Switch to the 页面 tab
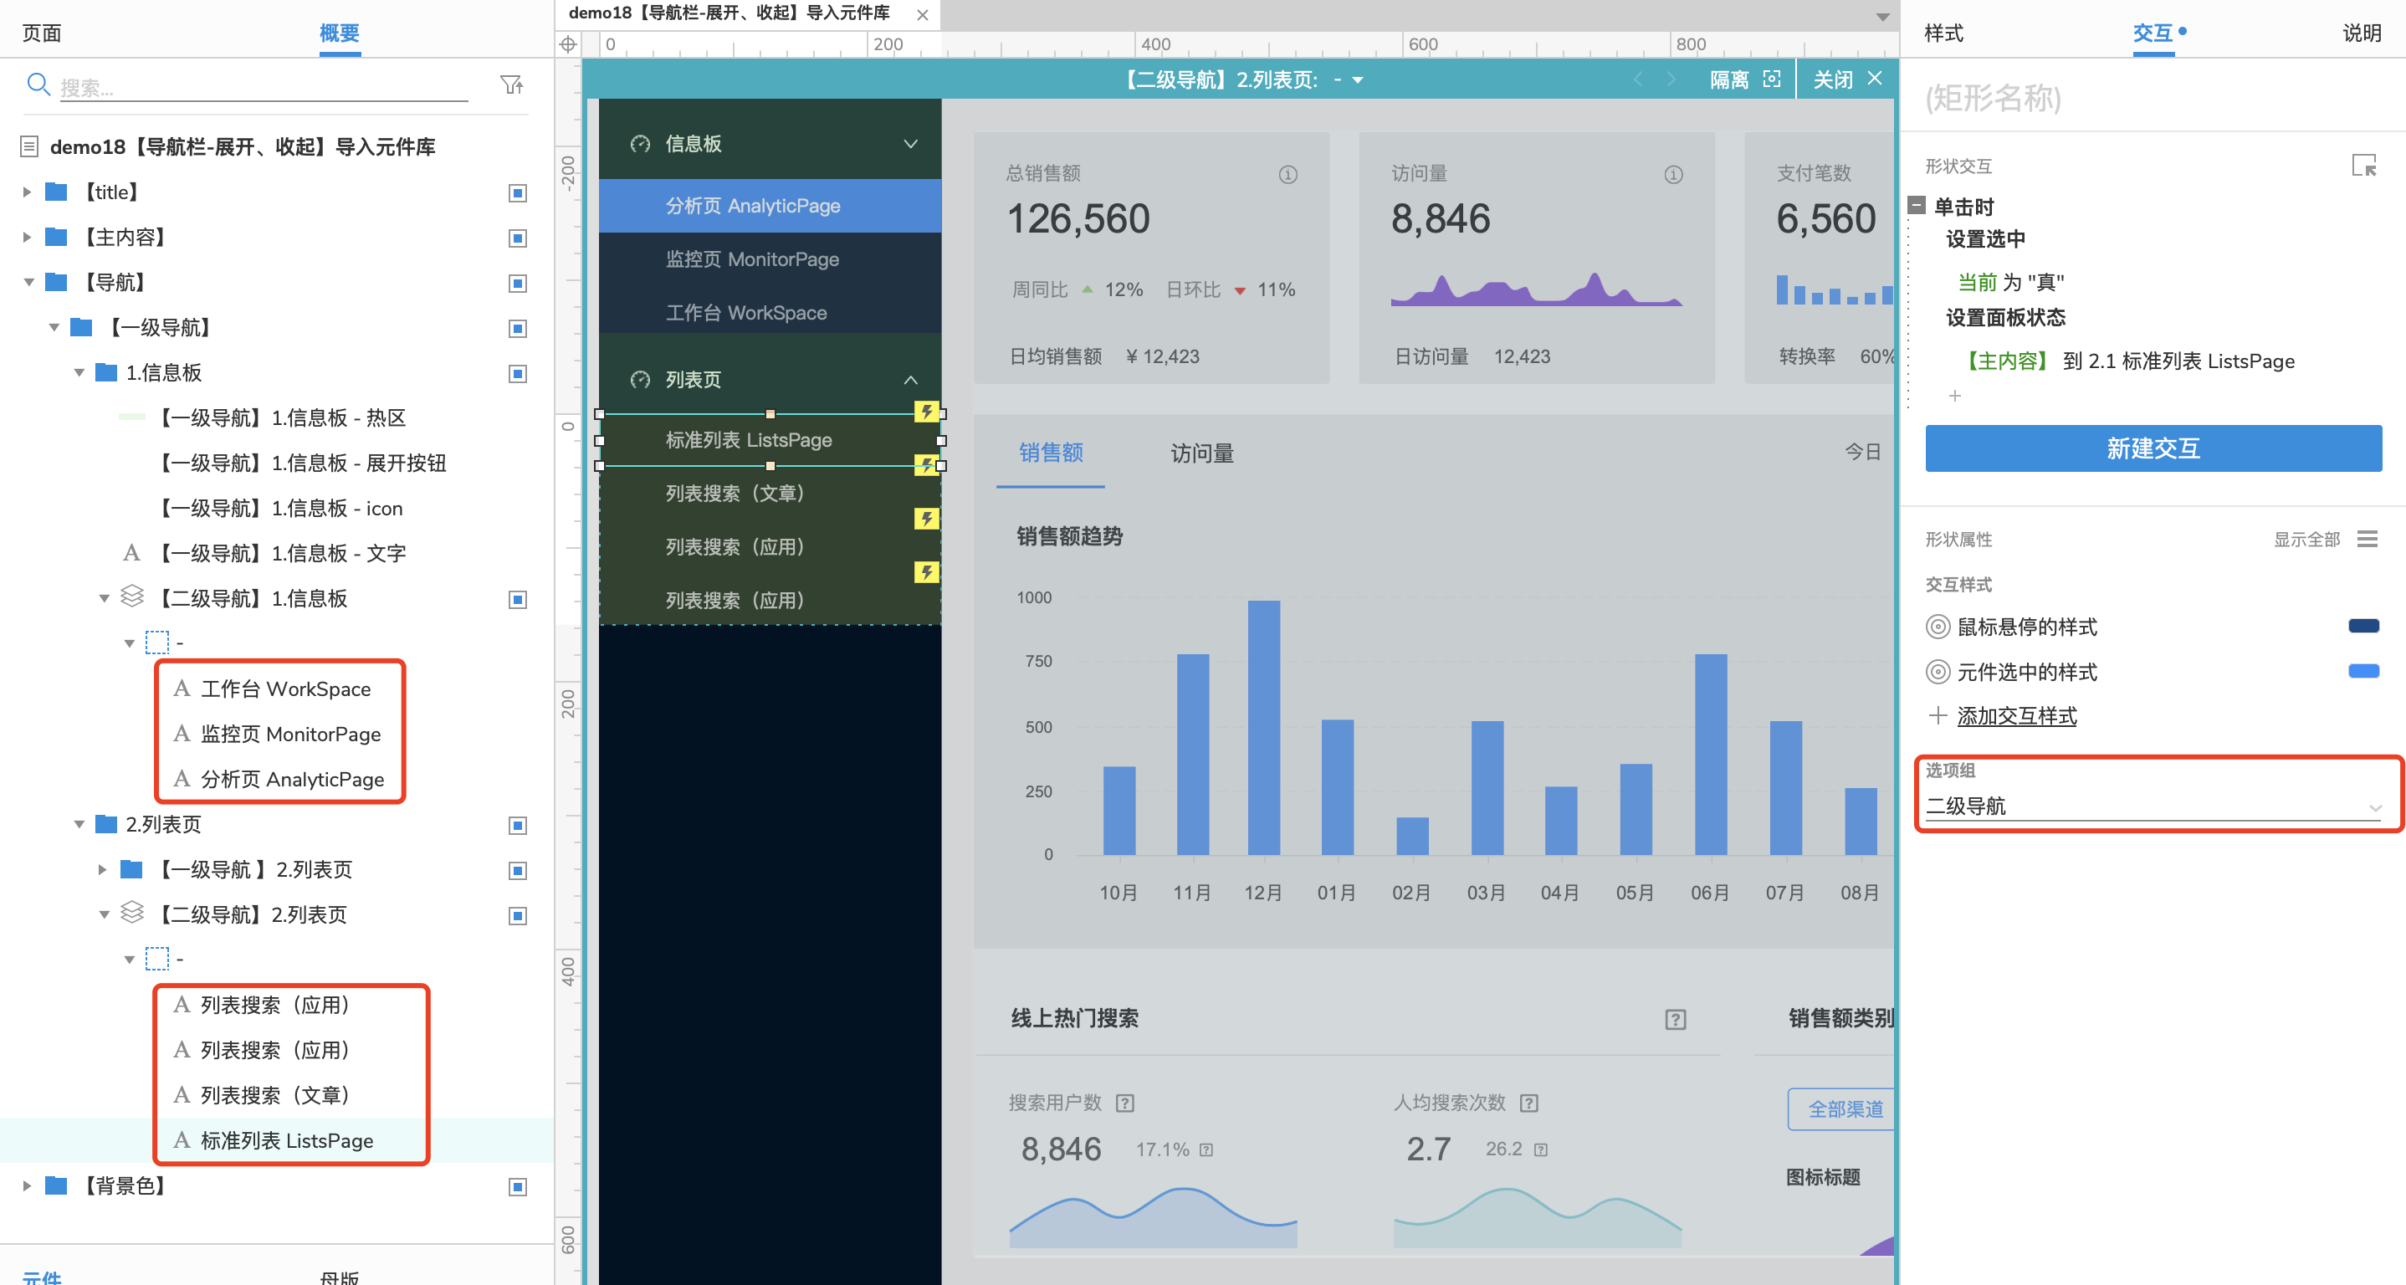Viewport: 2406px width, 1285px height. point(42,33)
